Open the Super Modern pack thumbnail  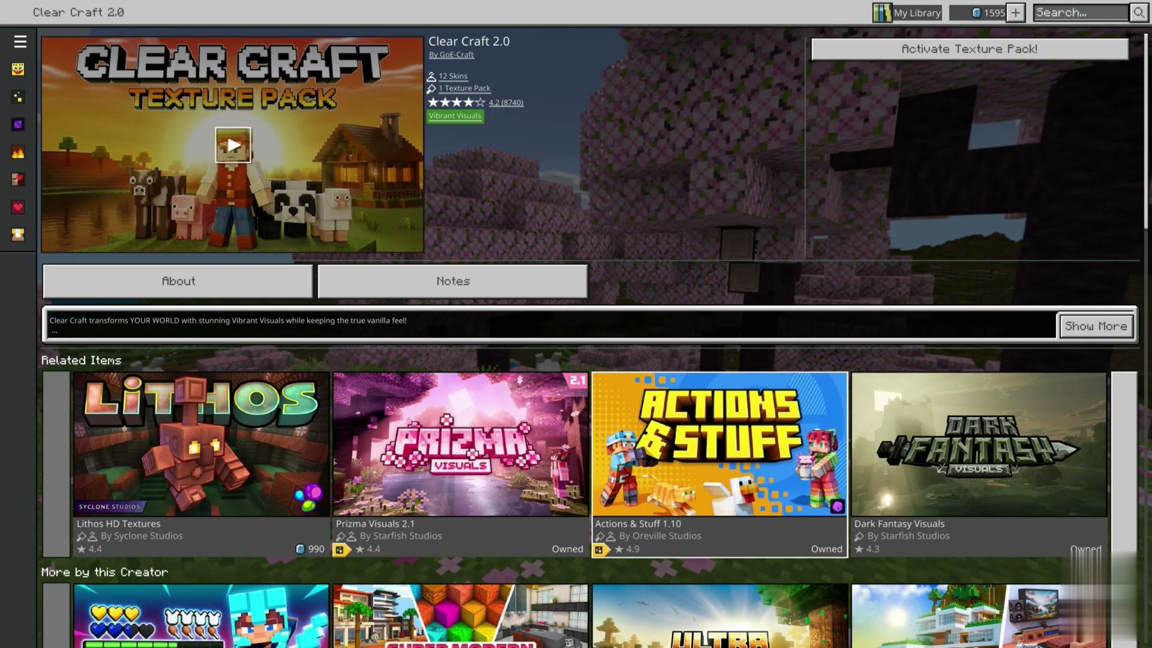461,616
